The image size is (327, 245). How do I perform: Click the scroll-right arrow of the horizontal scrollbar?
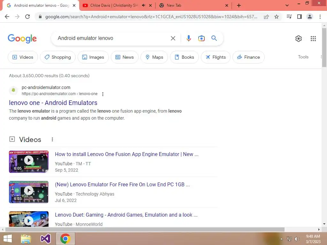coord(319,230)
